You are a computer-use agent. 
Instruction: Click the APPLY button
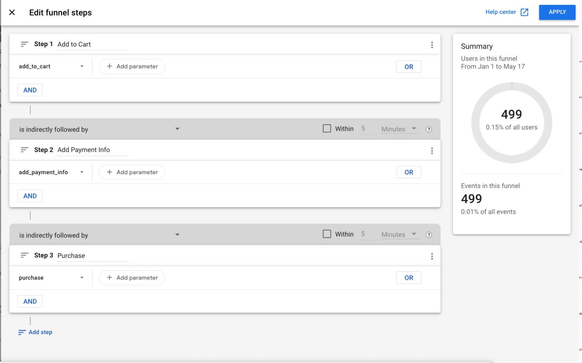(557, 12)
